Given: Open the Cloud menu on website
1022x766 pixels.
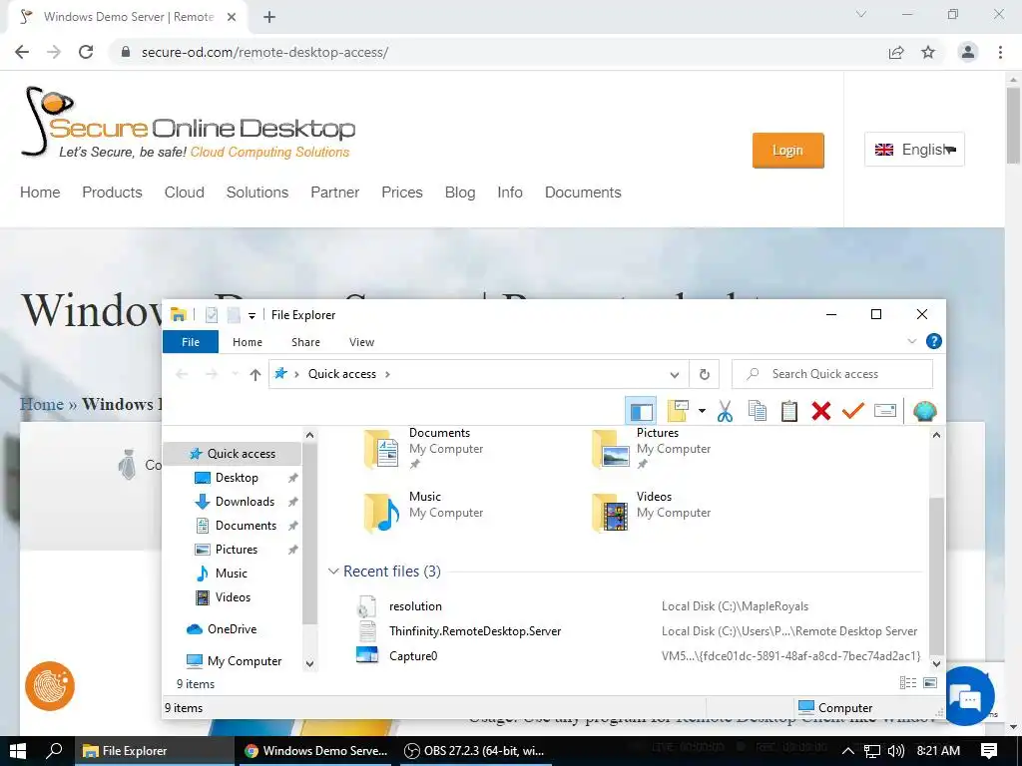Looking at the screenshot, I should (x=184, y=192).
